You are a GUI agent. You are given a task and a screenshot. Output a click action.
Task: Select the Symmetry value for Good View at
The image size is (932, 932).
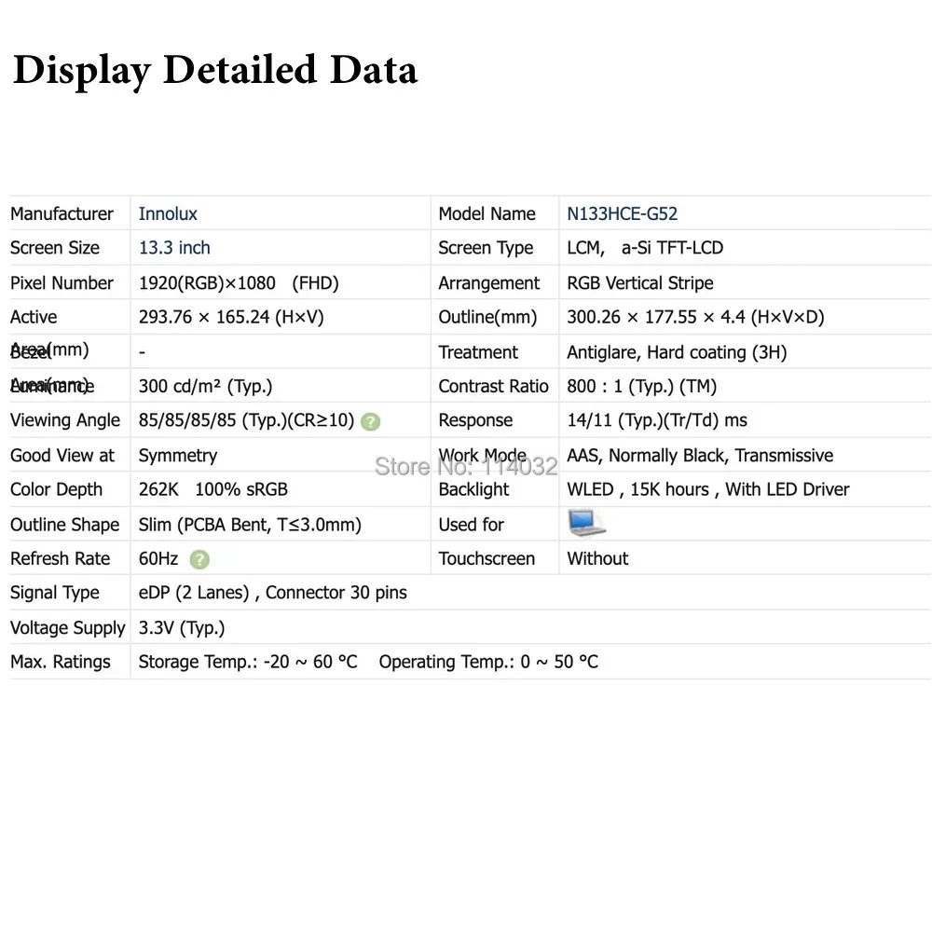click(x=178, y=456)
